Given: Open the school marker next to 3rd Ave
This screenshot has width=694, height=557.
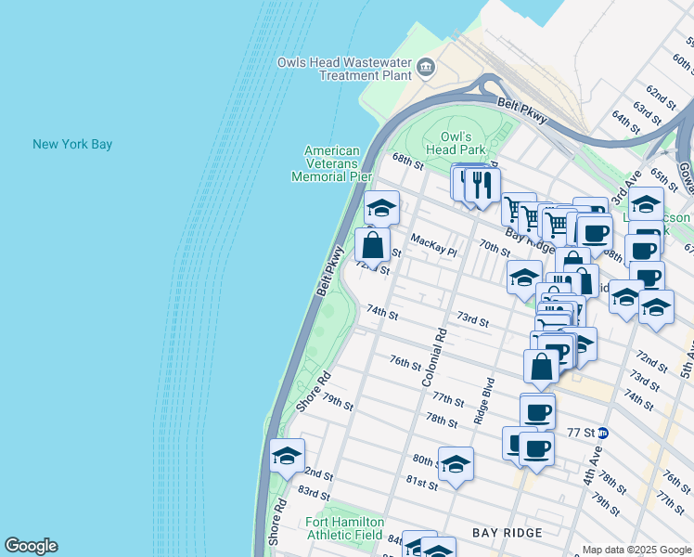Looking at the screenshot, I should [646, 203].
